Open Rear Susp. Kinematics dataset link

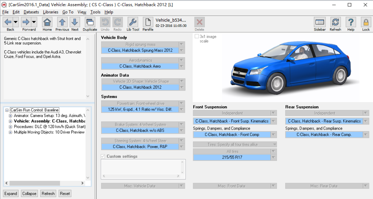pyautogui.click(x=324, y=121)
